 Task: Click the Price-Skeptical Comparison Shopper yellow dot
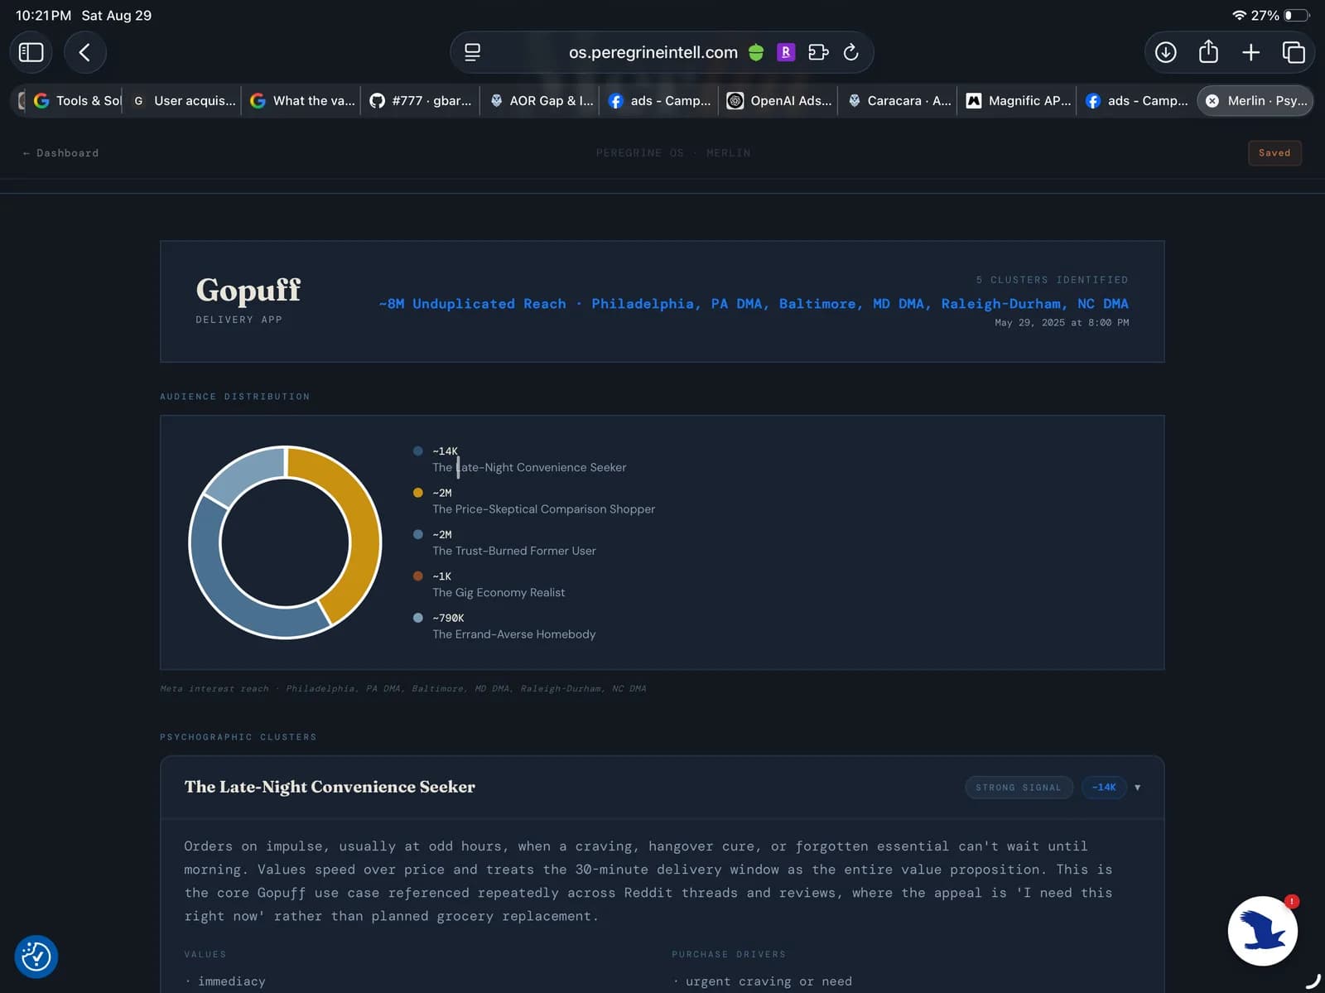(x=418, y=493)
